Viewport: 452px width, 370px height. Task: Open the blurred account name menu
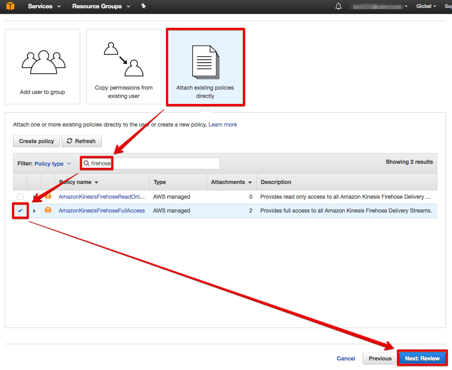pos(380,7)
